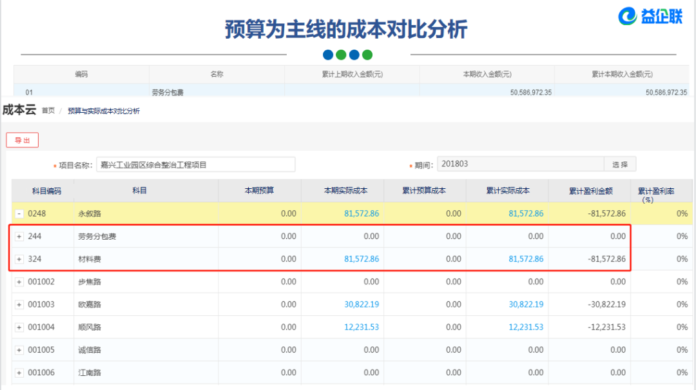
Task: Go to 首页 breadcrumb link
Action: click(48, 111)
